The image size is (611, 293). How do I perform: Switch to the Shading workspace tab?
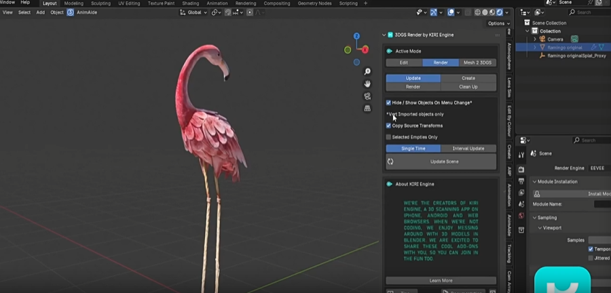click(x=190, y=3)
